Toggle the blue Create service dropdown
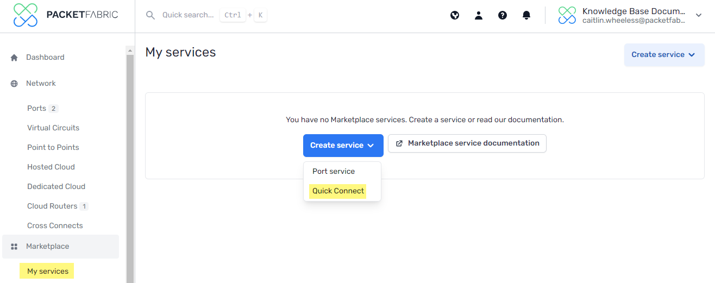 [343, 146]
